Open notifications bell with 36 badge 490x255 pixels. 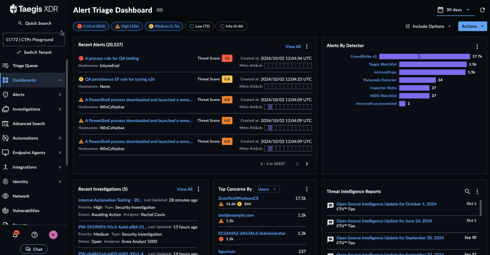tap(15, 235)
